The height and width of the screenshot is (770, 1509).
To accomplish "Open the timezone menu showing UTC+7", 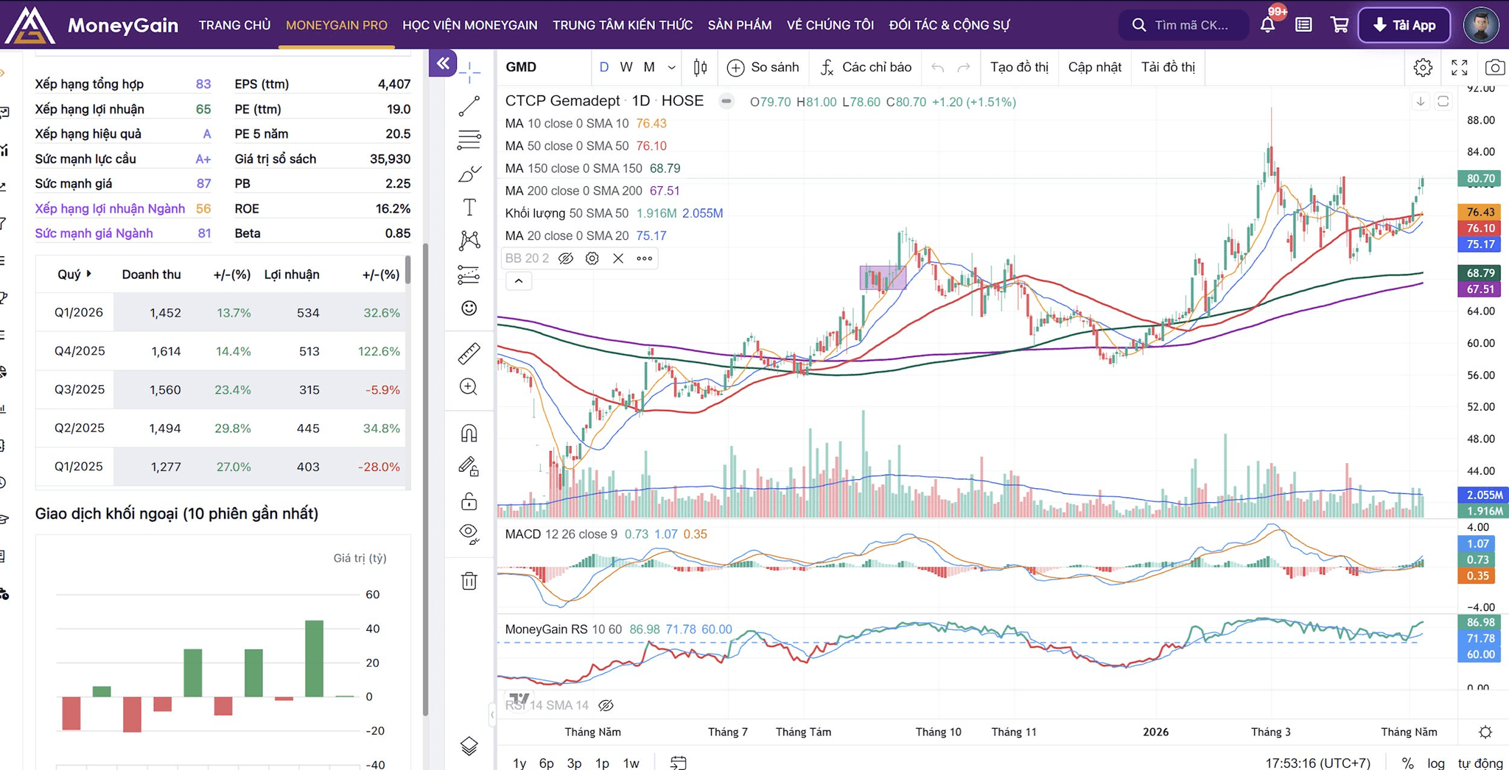I will coord(1318,763).
